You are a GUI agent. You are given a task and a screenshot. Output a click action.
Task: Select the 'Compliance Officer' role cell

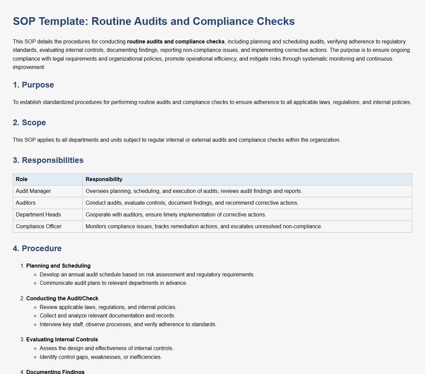39,227
